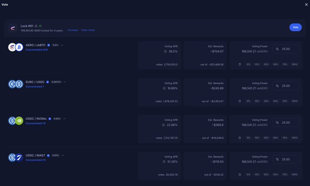Image resolution: width=310 pixels, height=186 pixels.
Task: Set EURC / USDC voting power to 25%
Action: tap(266, 101)
